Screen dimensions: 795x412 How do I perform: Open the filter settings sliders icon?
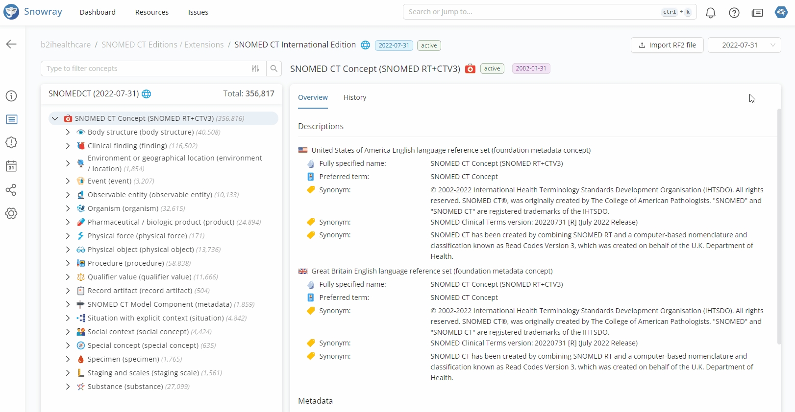tap(255, 69)
